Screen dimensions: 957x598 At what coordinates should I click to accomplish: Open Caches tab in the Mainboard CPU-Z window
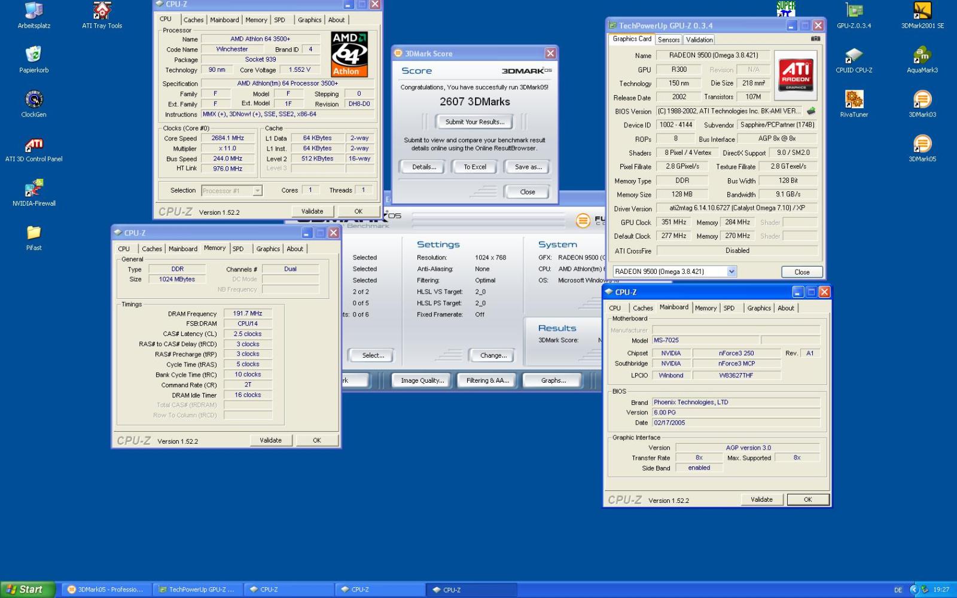click(643, 308)
